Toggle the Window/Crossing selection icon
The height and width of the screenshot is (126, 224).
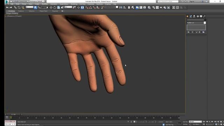pos(47,7)
